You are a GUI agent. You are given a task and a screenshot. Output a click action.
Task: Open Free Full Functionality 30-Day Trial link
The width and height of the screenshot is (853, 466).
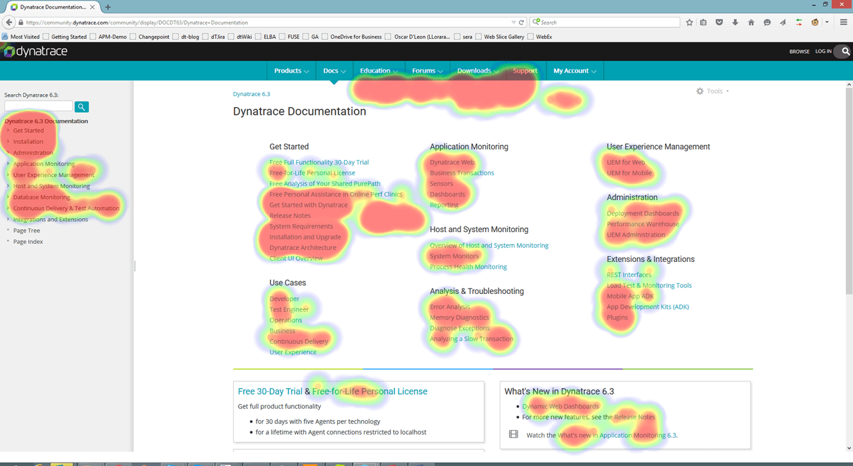click(x=319, y=162)
